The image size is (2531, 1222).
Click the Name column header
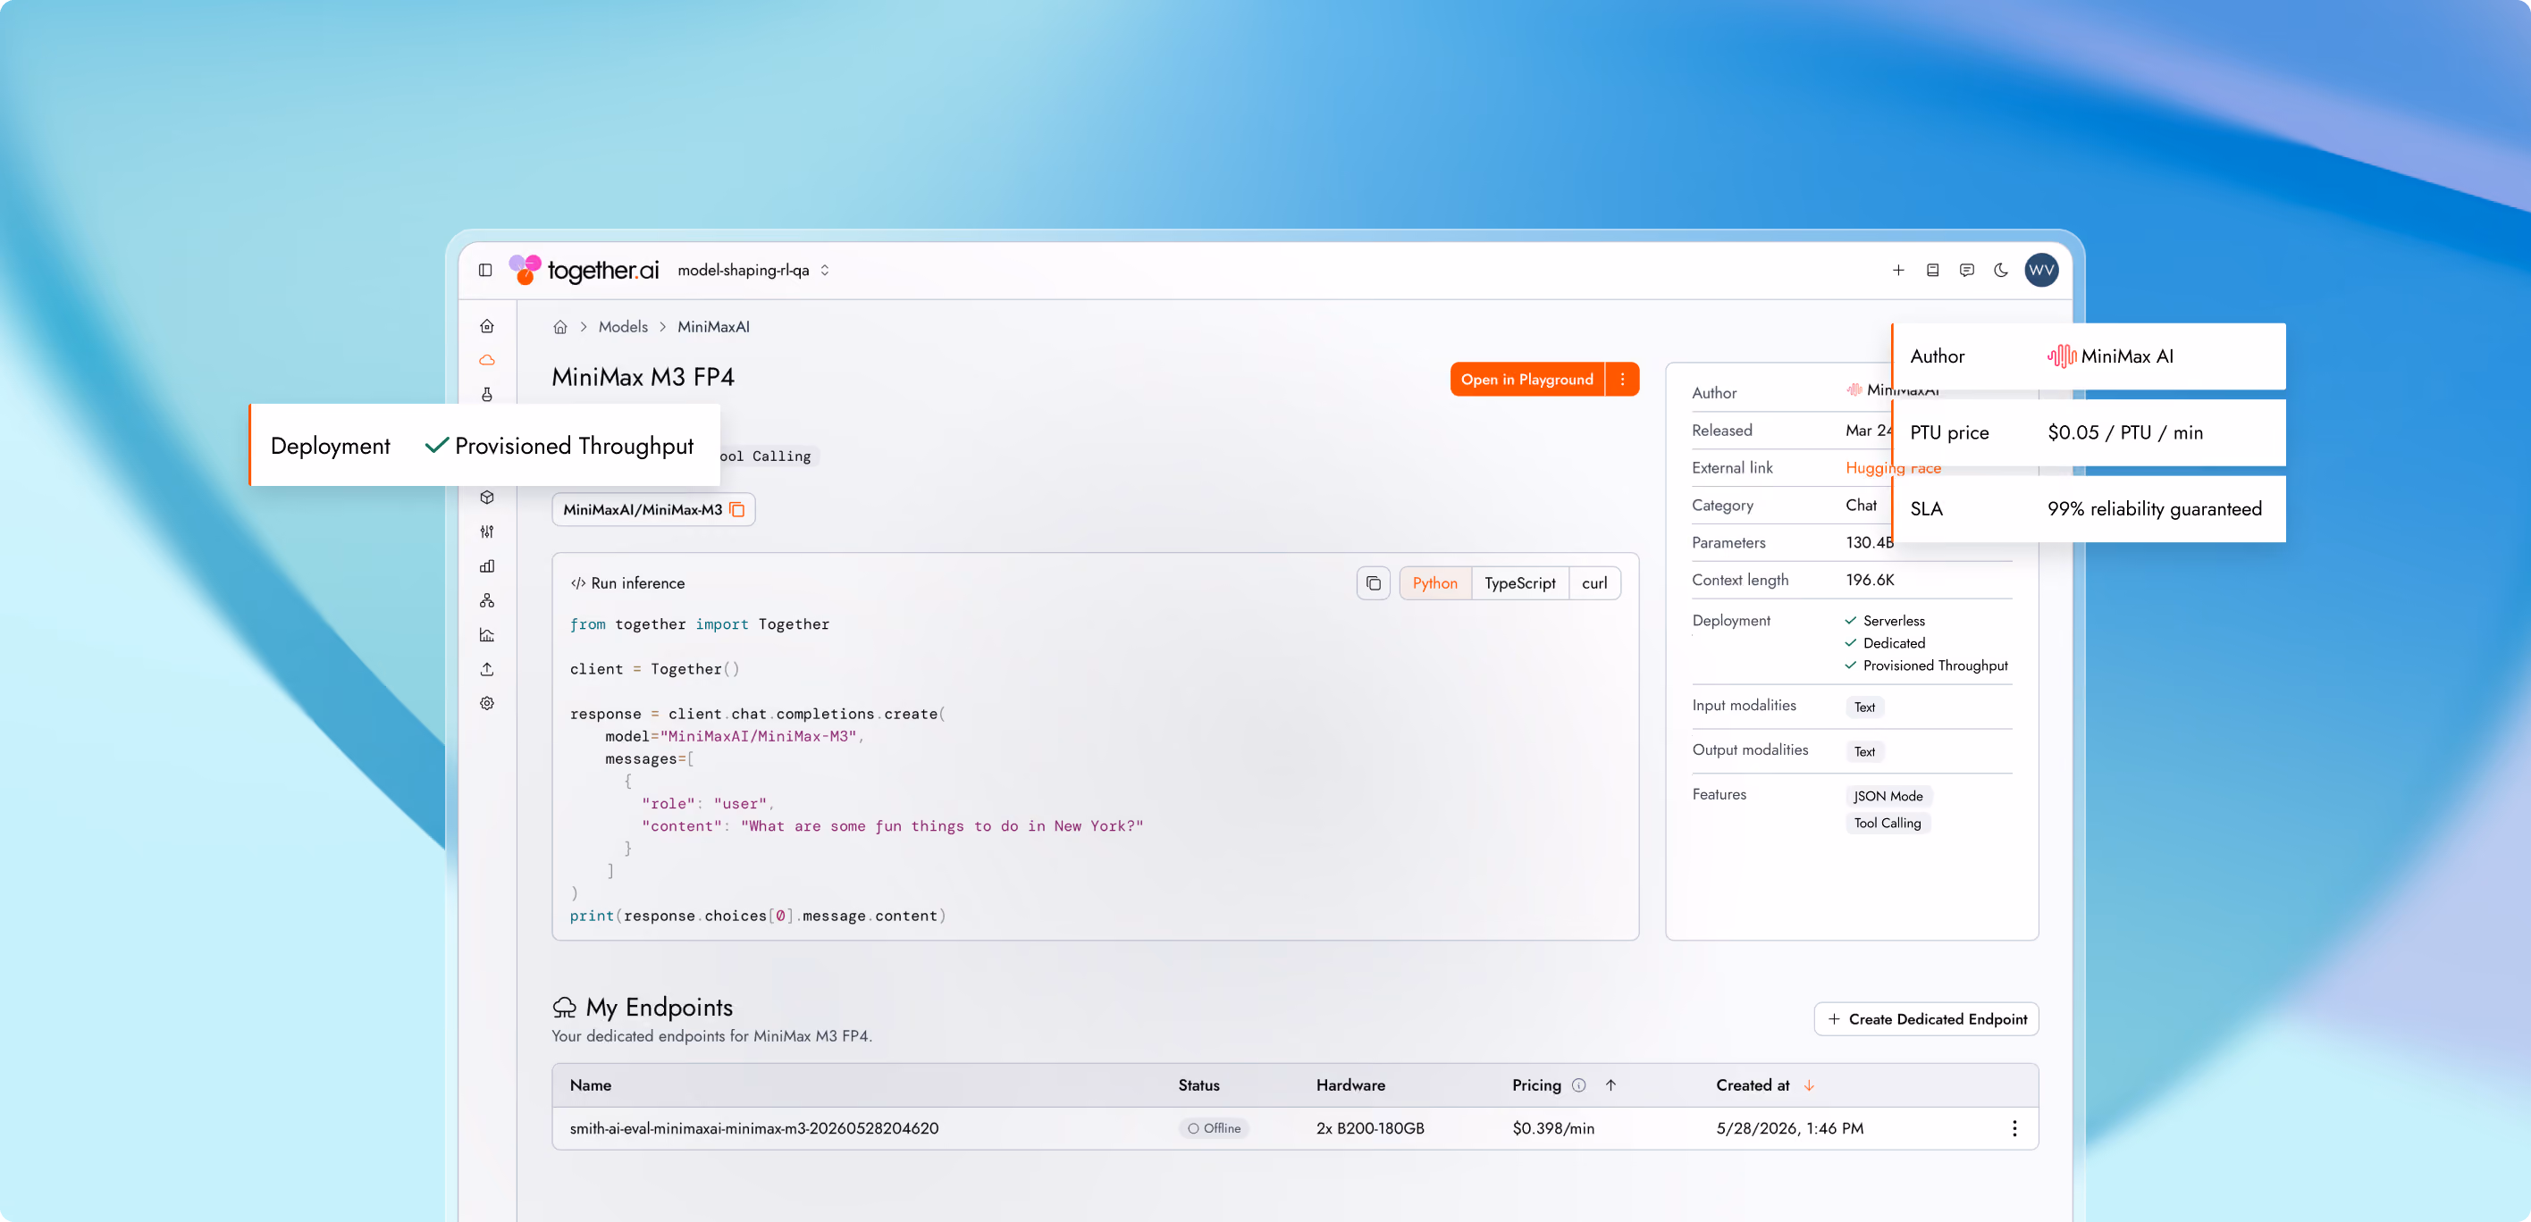click(591, 1085)
